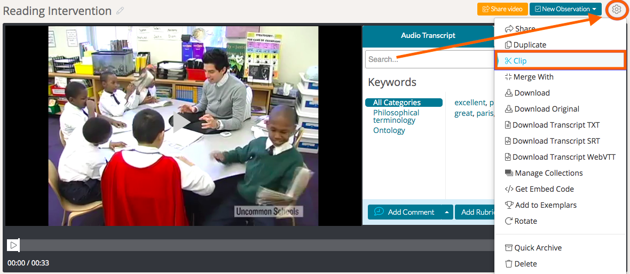This screenshot has width=630, height=274.
Task: Select Merge With menu option
Action: (x=533, y=77)
